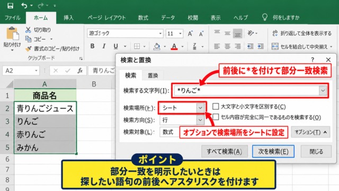339x191 pixels.
Task: Click the Cut (切り取り) scissors icon
Action: coord(28,30)
